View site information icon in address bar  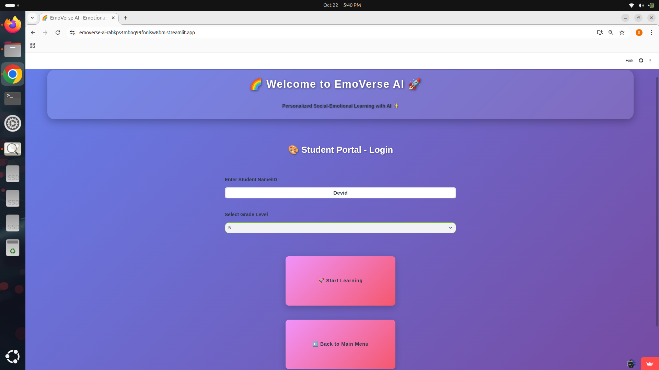tap(72, 33)
